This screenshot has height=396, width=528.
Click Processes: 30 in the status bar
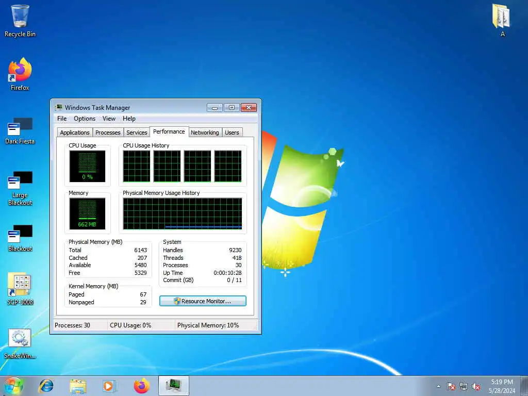click(72, 325)
